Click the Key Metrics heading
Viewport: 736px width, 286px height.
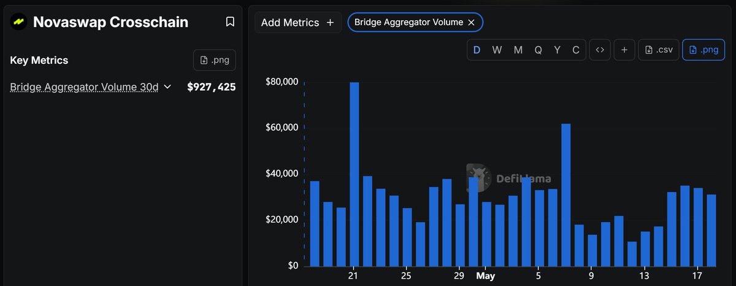[39, 60]
